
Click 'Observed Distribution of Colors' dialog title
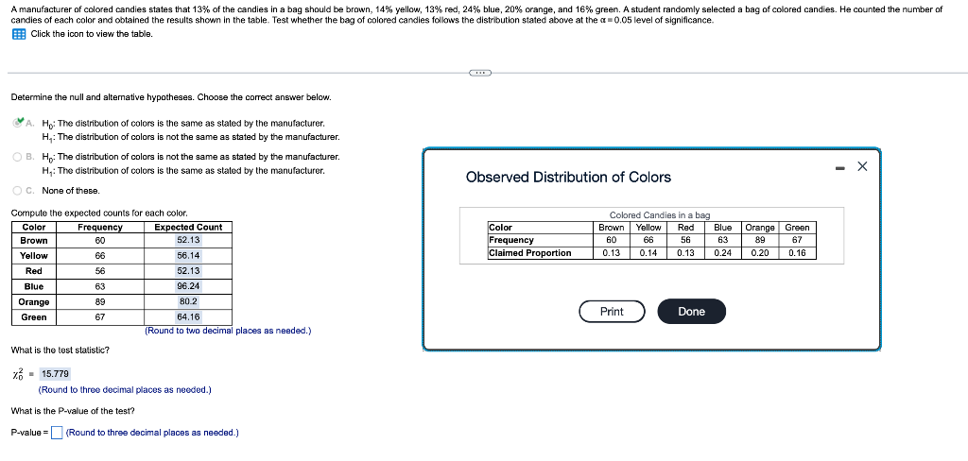[x=568, y=177]
